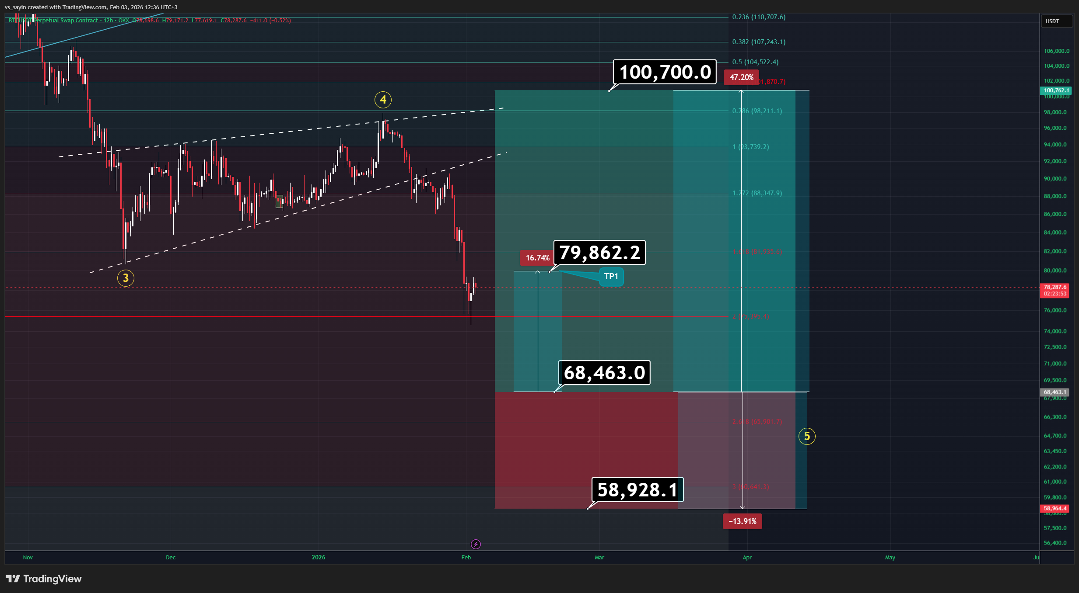The image size is (1079, 593).
Task: Click the 58,964.4 red price tag
Action: (x=1055, y=508)
